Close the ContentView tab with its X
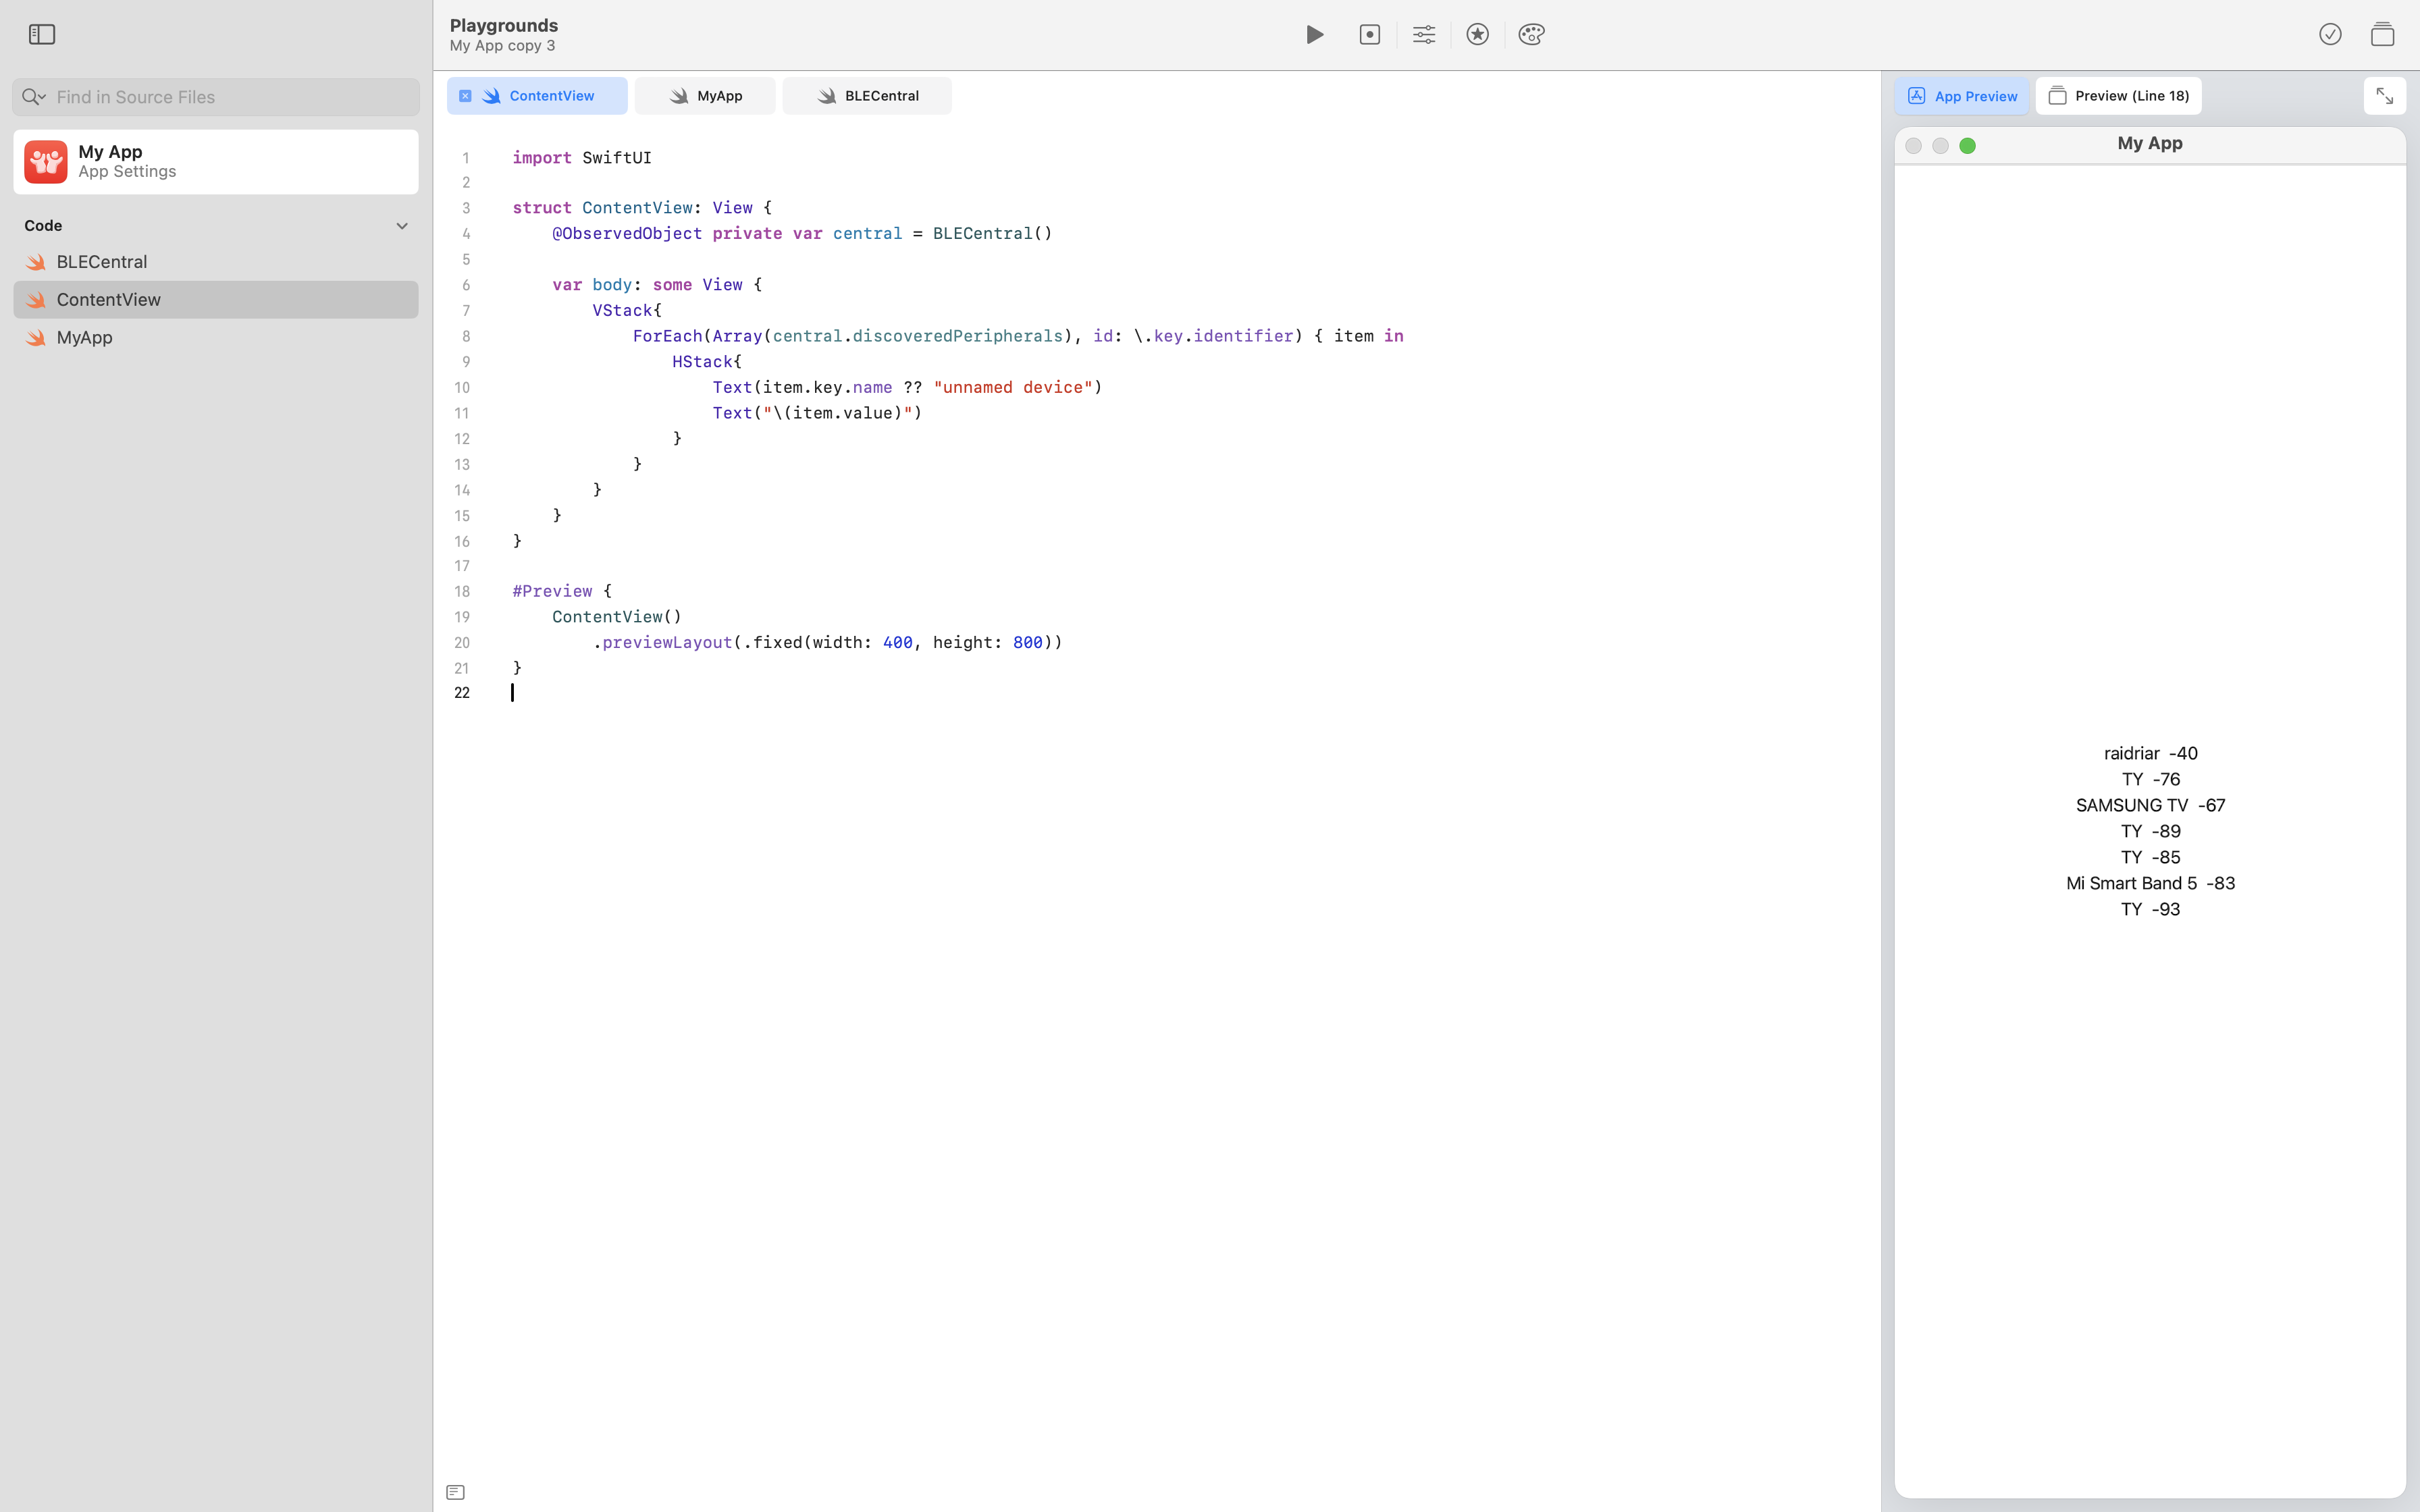Viewport: 2420px width, 1512px height. coord(465,96)
